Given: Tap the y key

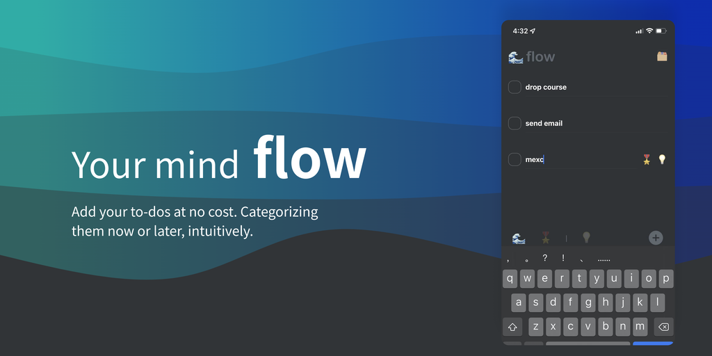Looking at the screenshot, I should [597, 279].
